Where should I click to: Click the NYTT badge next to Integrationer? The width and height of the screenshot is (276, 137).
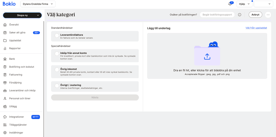coord(35,117)
